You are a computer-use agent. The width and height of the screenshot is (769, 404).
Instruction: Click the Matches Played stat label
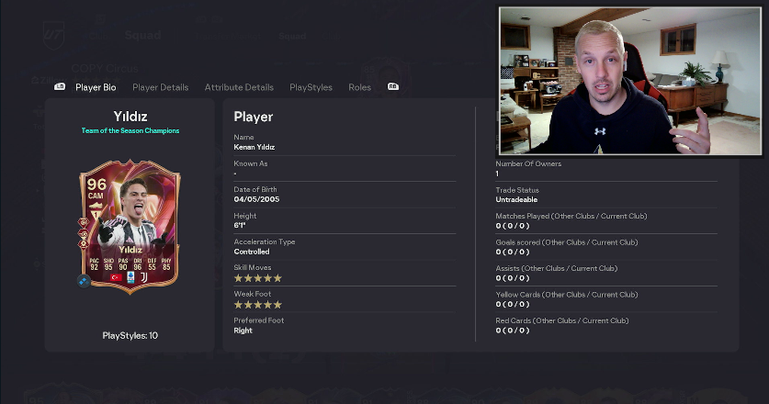(x=571, y=216)
